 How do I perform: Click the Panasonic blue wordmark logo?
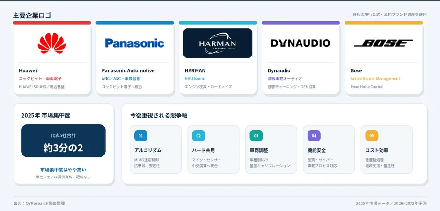point(135,43)
